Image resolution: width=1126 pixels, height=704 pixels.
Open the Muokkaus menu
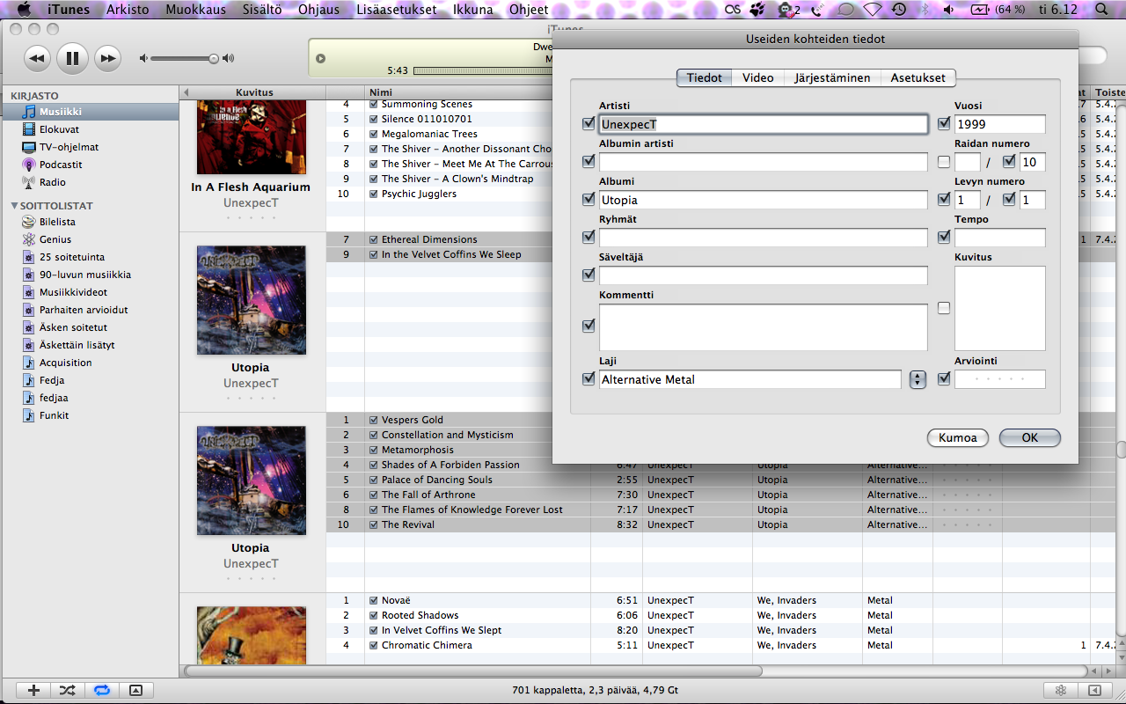(195, 10)
